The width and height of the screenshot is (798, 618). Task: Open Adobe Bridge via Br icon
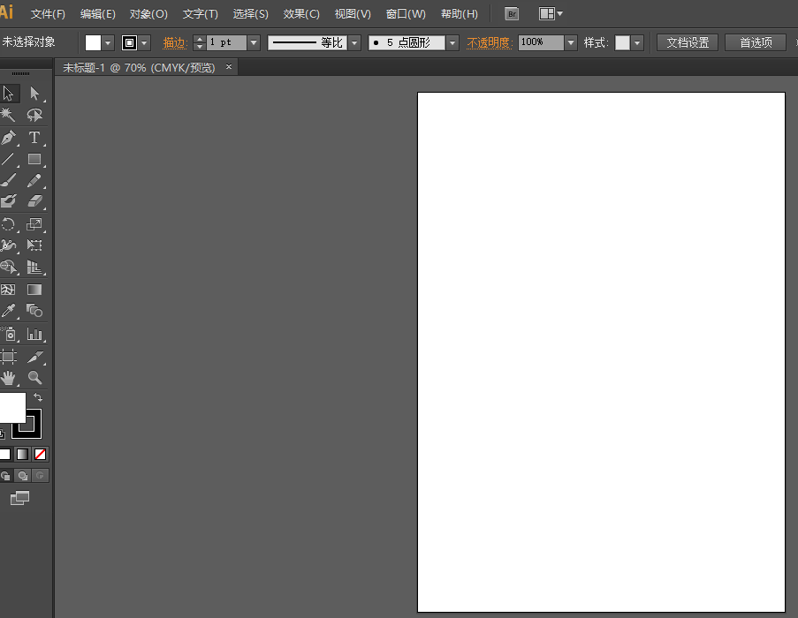point(512,14)
